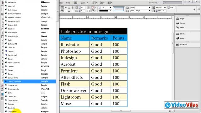Choose Cambria Math from the font list
The width and height of the screenshot is (201, 113).
click(30, 55)
